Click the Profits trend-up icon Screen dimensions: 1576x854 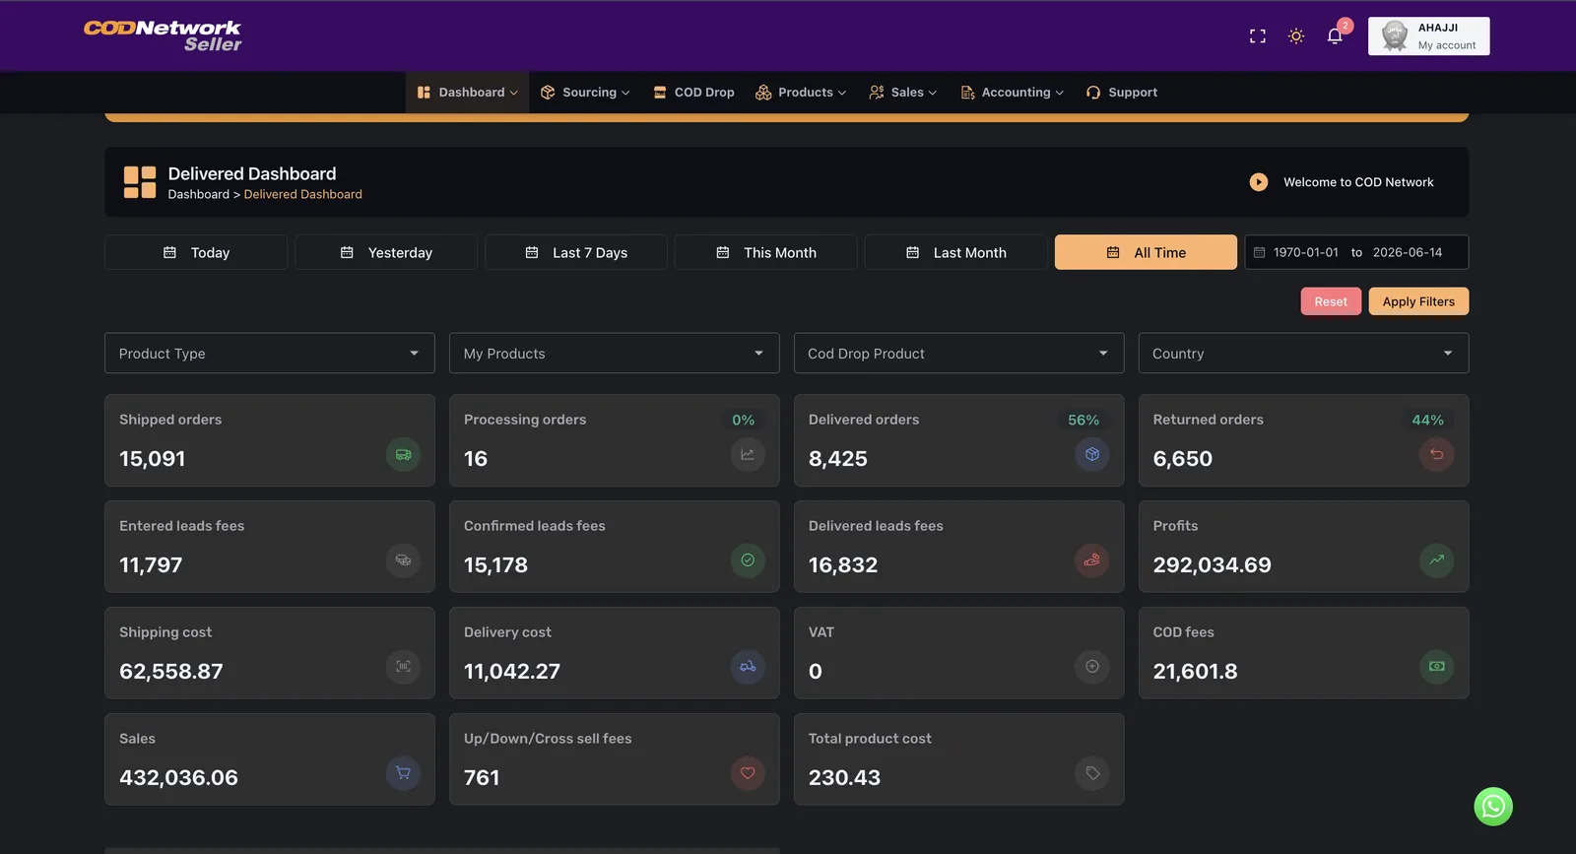tap(1437, 560)
